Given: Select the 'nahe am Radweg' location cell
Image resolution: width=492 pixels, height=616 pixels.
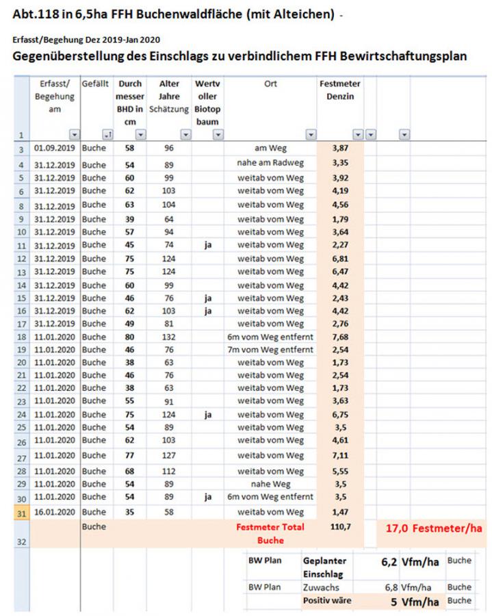Looking at the screenshot, I should pos(270,163).
